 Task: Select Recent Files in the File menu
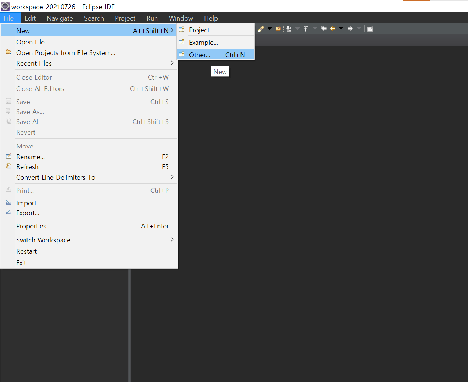click(x=89, y=63)
